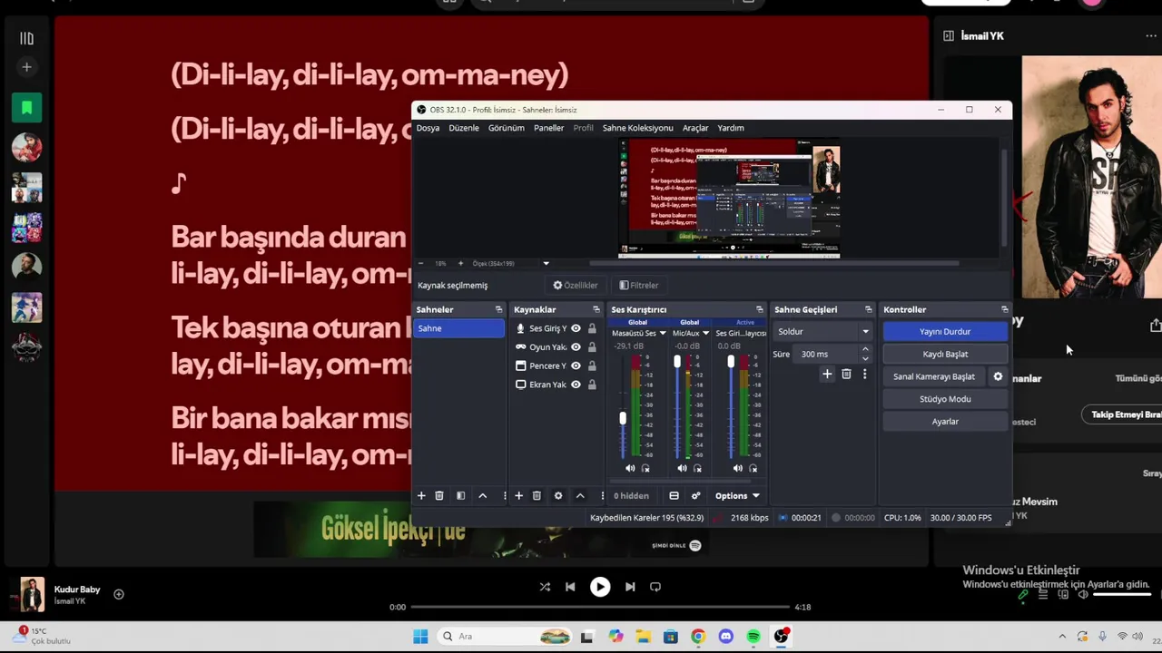Lock the Pencere Y source

click(x=592, y=365)
